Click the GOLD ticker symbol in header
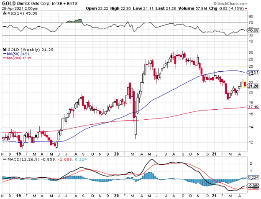This screenshot has width=261, height=199. coord(8,3)
